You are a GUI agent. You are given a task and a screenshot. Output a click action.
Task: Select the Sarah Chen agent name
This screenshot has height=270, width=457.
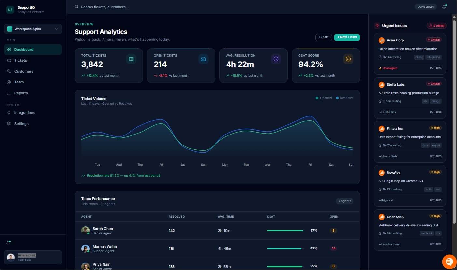point(103,229)
